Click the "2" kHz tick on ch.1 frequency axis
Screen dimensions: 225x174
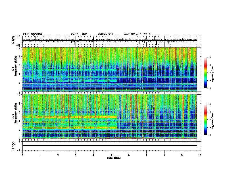pos(20,83)
